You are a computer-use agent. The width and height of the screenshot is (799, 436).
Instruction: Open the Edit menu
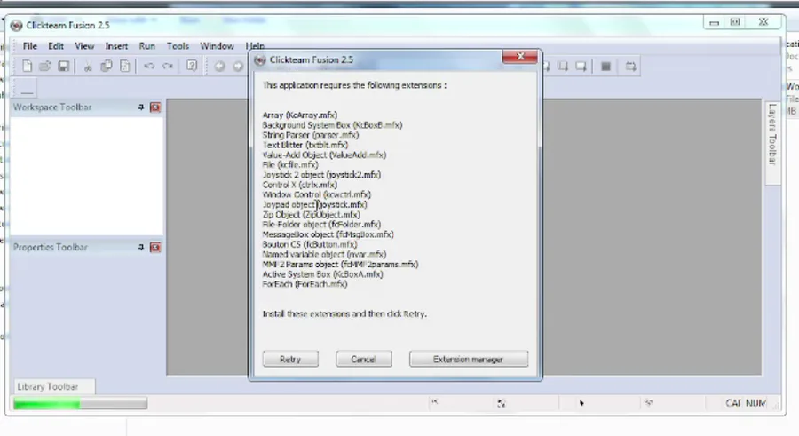[x=56, y=46]
